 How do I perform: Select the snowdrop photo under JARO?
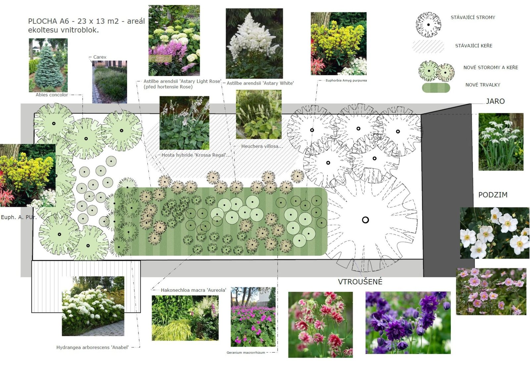501,142
